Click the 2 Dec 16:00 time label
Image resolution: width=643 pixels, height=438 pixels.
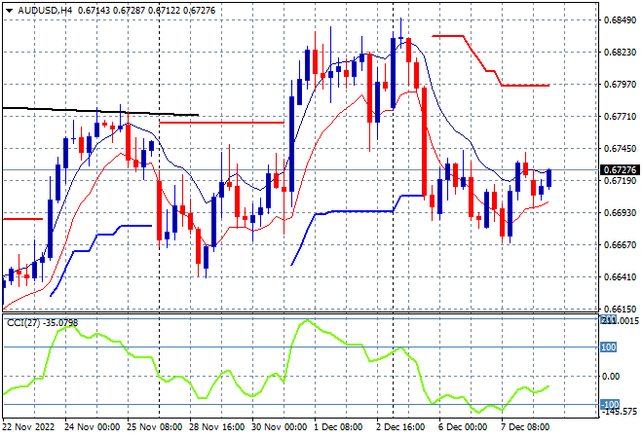pyautogui.click(x=400, y=427)
